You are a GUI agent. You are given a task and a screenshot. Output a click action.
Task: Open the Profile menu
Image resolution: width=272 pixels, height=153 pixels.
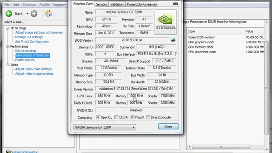pyautogui.click(x=44, y=5)
